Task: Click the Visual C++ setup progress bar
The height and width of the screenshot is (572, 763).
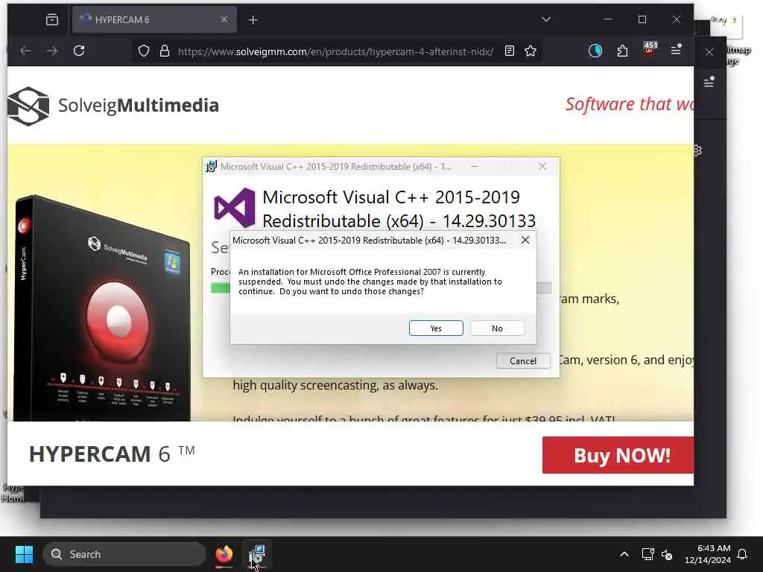Action: pos(381,288)
